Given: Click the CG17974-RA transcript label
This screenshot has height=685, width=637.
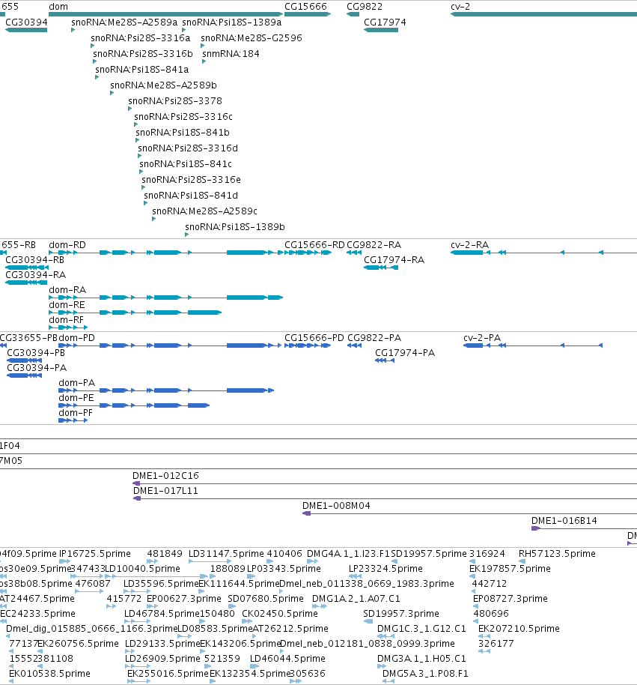Looking at the screenshot, I should click(x=394, y=260).
